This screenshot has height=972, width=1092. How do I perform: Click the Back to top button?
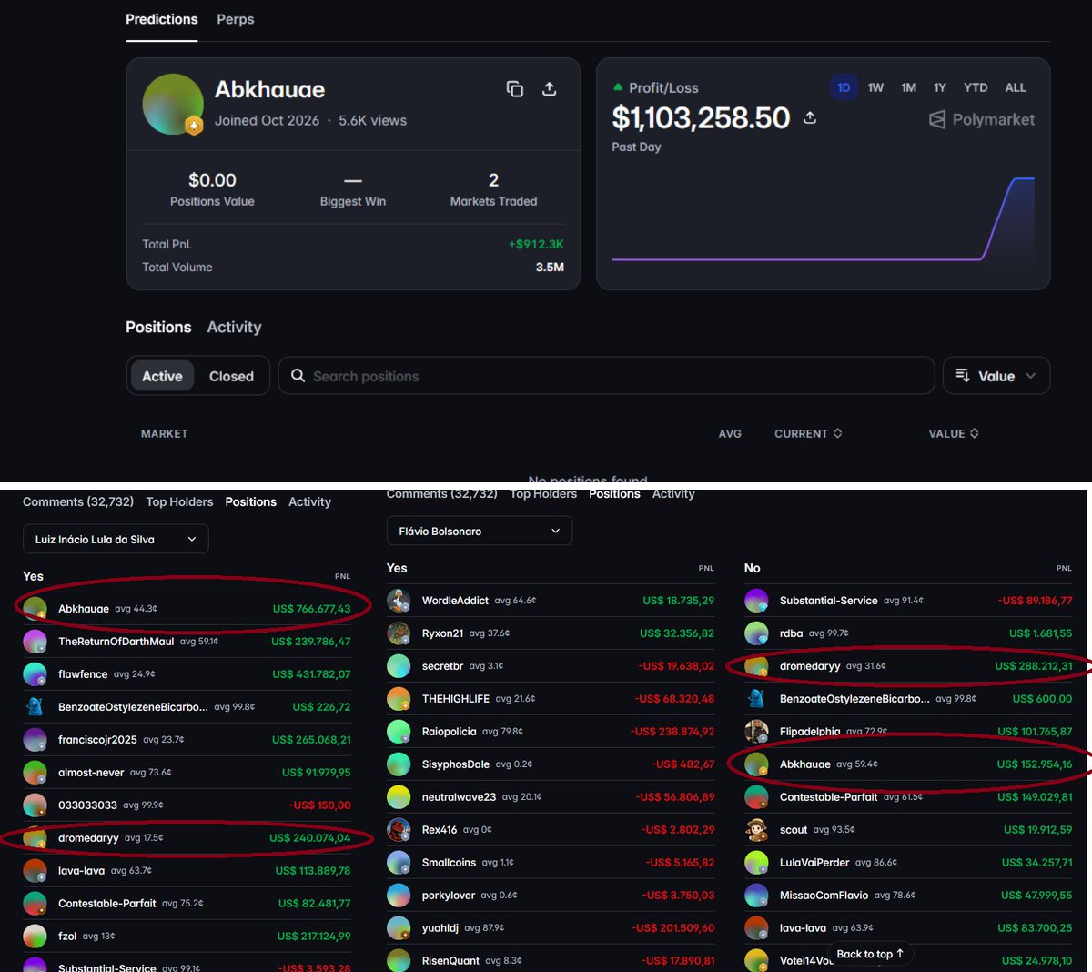tap(870, 954)
